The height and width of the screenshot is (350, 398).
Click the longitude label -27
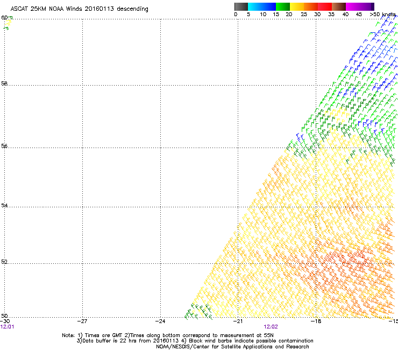tap(82, 321)
